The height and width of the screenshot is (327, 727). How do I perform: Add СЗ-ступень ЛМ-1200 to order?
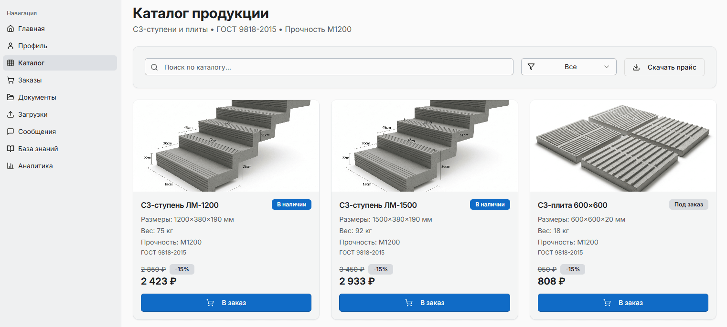(x=225, y=302)
